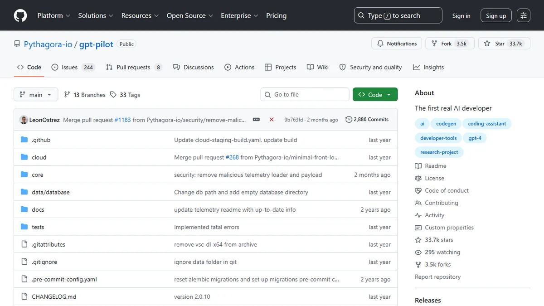Viewport: 544px width, 306px height.
Task: Click the star icon to star repository
Action: (487, 44)
